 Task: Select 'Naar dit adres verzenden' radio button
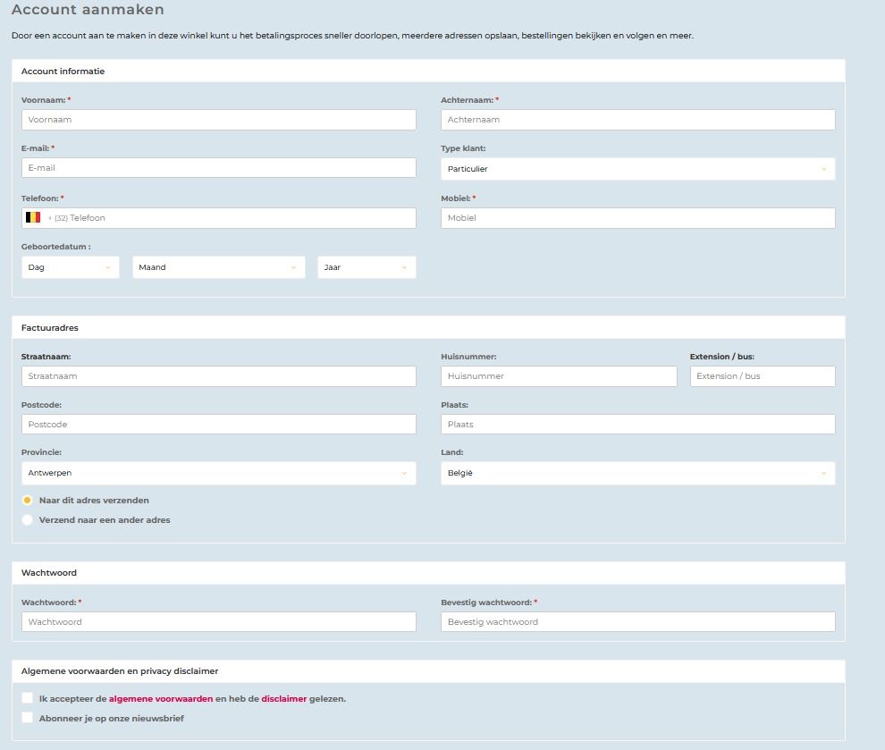click(x=28, y=501)
